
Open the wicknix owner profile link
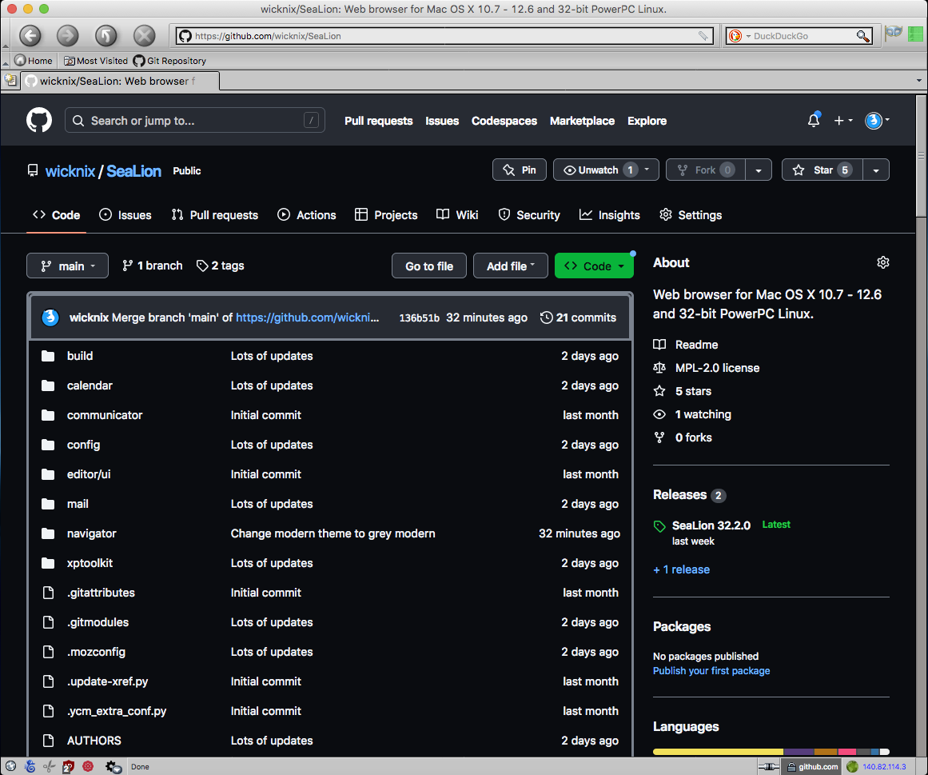click(70, 171)
